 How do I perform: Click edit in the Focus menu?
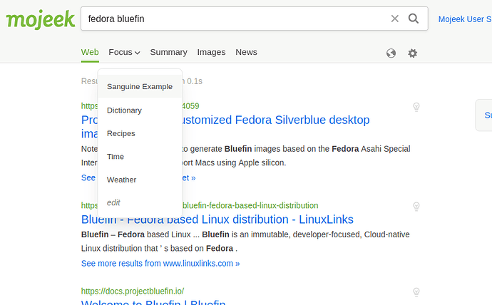(113, 203)
